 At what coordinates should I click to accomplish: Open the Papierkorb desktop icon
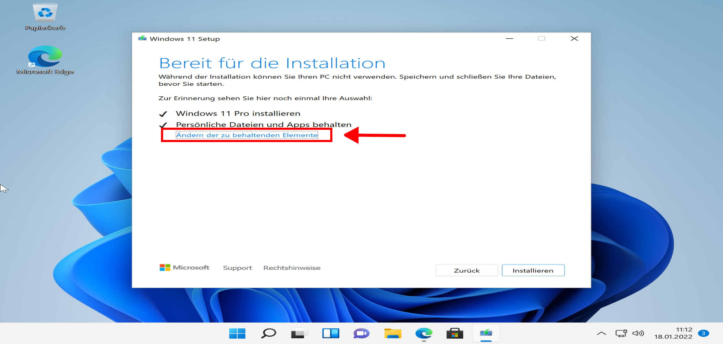[45, 17]
